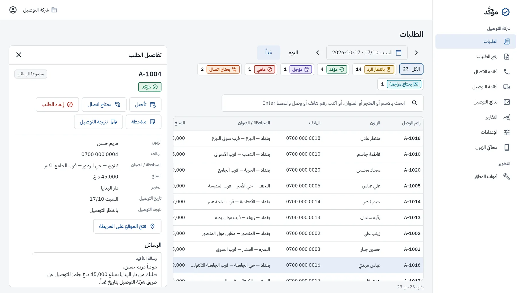
Task: Click the مجموعة الرسائل button
Action: click(31, 74)
